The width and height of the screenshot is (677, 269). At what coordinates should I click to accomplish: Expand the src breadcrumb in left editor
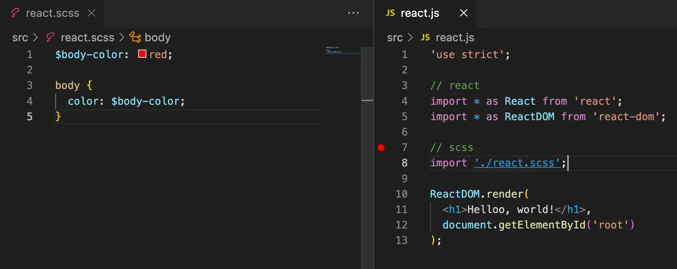(20, 38)
